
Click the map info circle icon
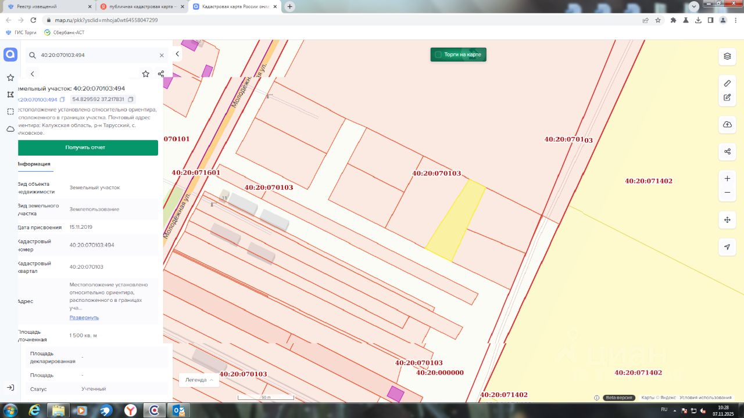tap(596, 398)
